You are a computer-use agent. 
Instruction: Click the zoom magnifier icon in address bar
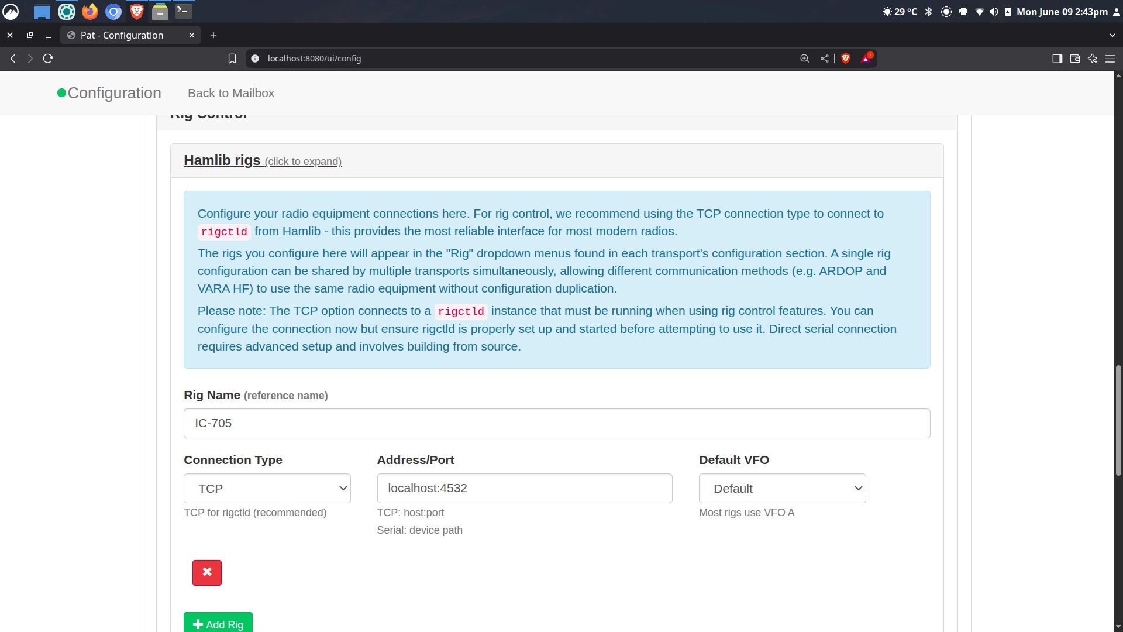point(805,59)
